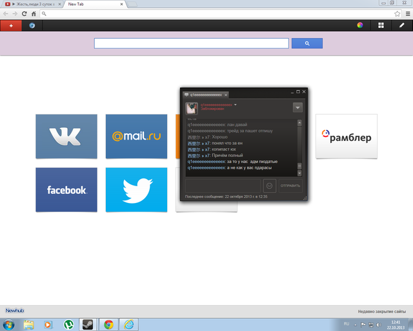Open the color wheel theme picker
The image size is (413, 331).
pyautogui.click(x=360, y=25)
